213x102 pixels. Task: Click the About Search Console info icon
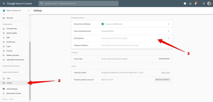(x=4, y=93)
